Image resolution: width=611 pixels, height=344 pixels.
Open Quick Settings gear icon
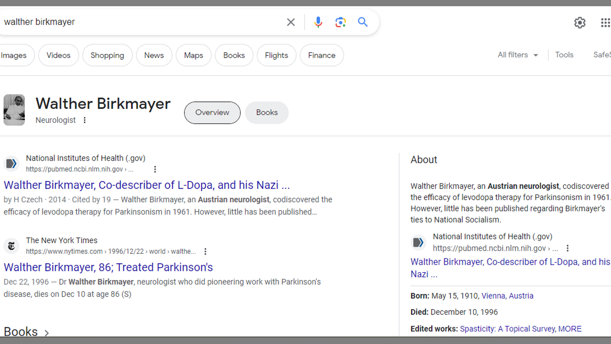click(579, 22)
